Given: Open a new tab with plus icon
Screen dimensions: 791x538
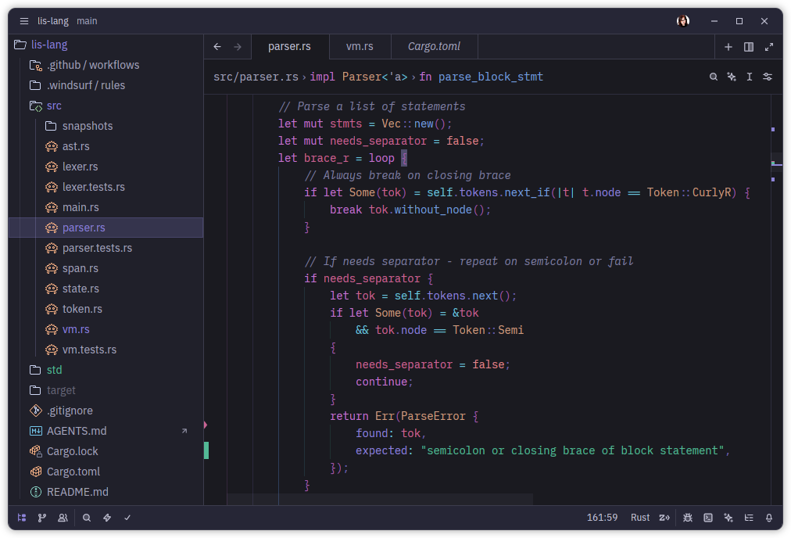Looking at the screenshot, I should click(728, 46).
